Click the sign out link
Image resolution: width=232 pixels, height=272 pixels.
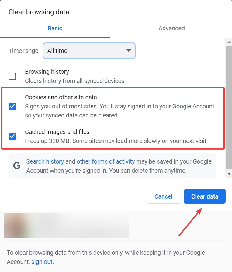pos(42,262)
